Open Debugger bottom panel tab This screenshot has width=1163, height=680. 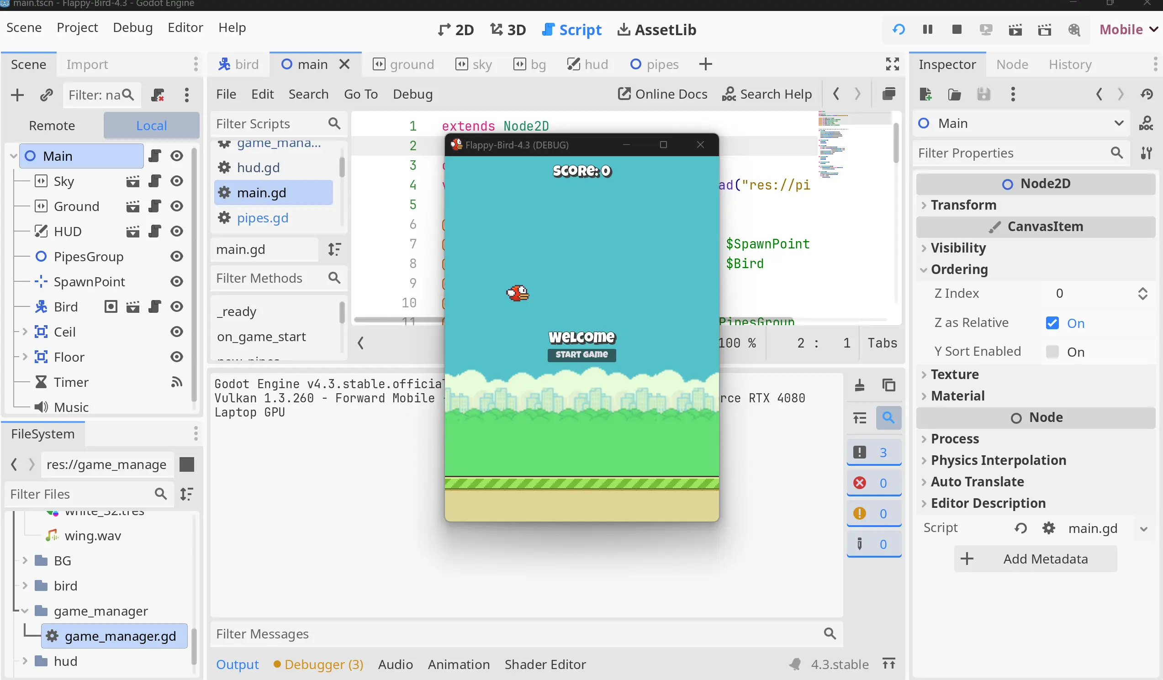tap(318, 664)
